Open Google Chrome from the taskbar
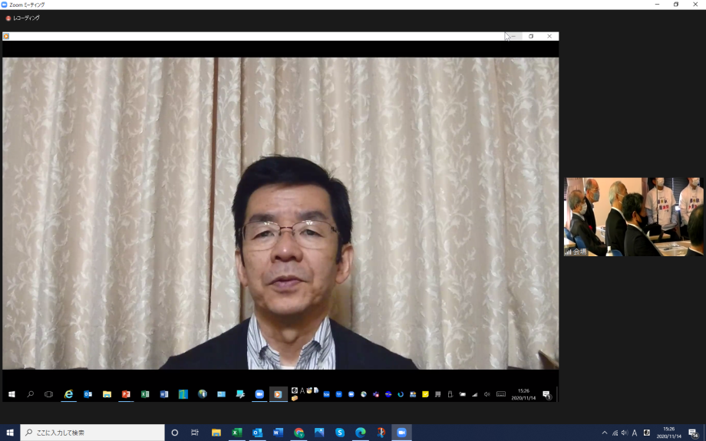Viewport: 706px width, 441px height. (x=299, y=433)
